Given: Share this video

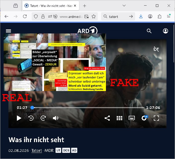Looking at the screenshot, I should pos(107,118).
